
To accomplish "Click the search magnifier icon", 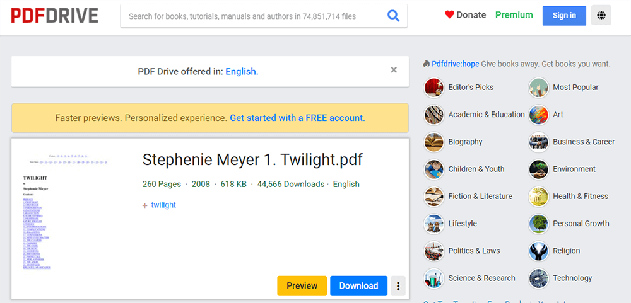I will click(393, 16).
